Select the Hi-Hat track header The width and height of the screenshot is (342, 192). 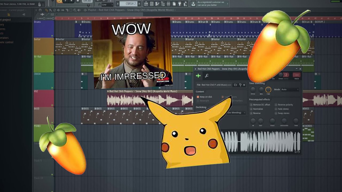click(x=44, y=63)
